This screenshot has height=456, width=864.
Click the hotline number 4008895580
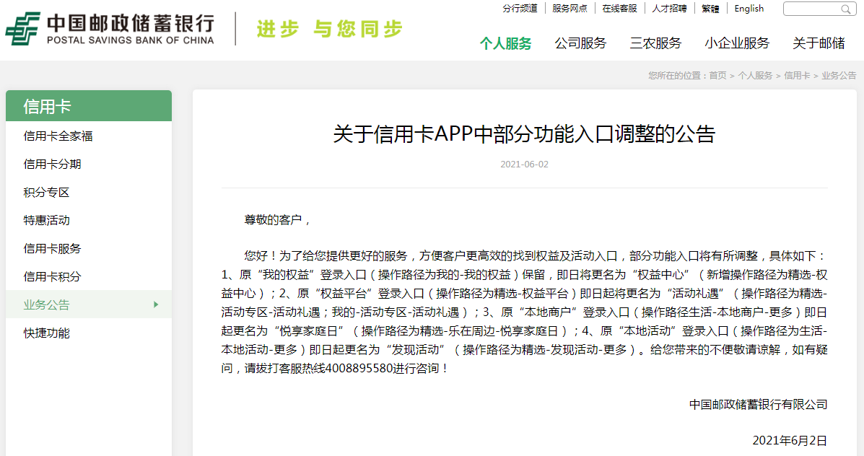coord(359,368)
